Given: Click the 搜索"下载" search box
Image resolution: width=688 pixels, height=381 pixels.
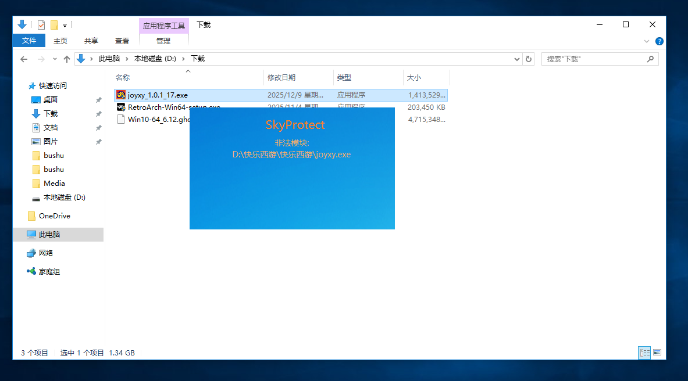Looking at the screenshot, I should pyautogui.click(x=594, y=59).
